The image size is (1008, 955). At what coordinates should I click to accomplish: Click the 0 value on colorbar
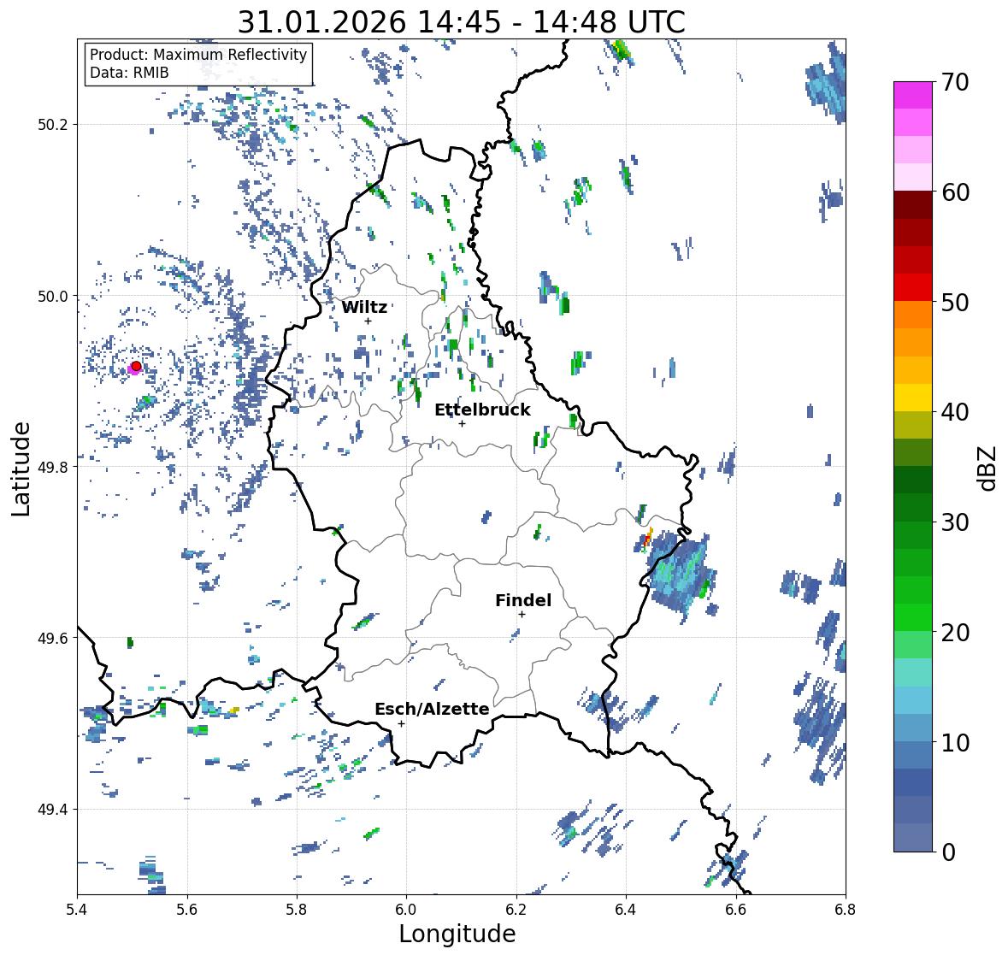(x=948, y=852)
